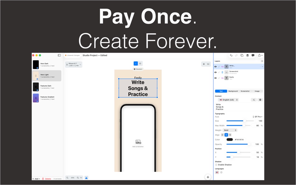
Task: Open the Weight dropdown set to Bold
Action: pos(230,130)
